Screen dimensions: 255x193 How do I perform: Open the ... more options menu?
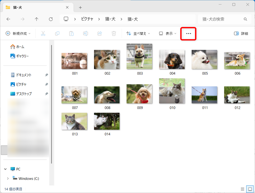pyautogui.click(x=188, y=33)
